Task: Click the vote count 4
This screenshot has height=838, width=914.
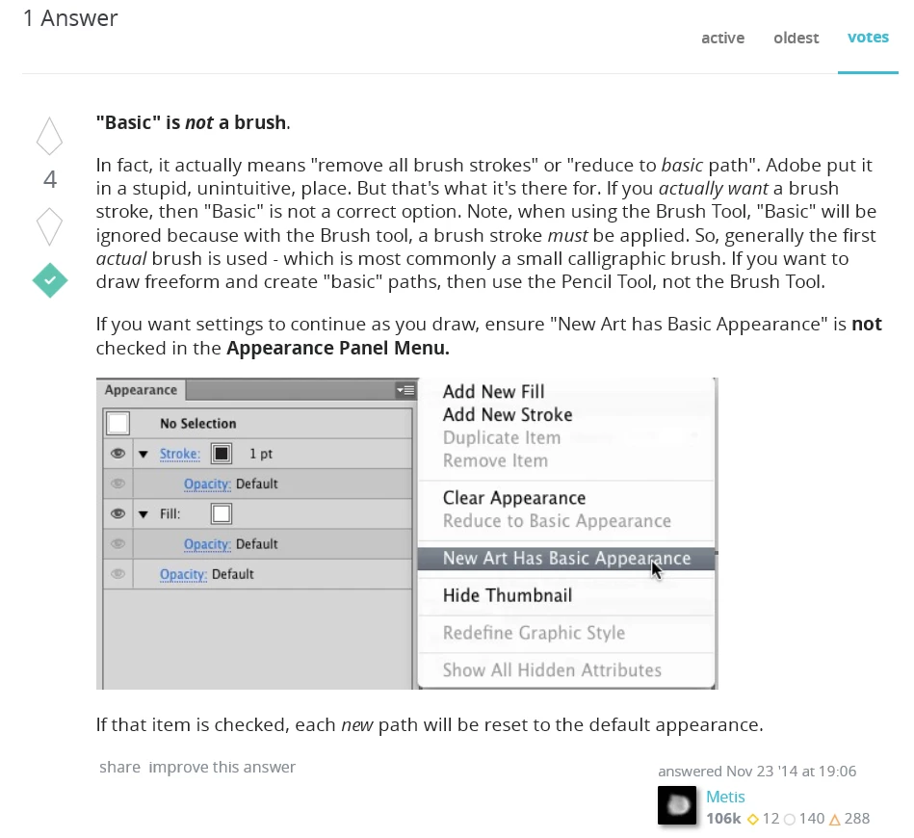Action: (50, 179)
